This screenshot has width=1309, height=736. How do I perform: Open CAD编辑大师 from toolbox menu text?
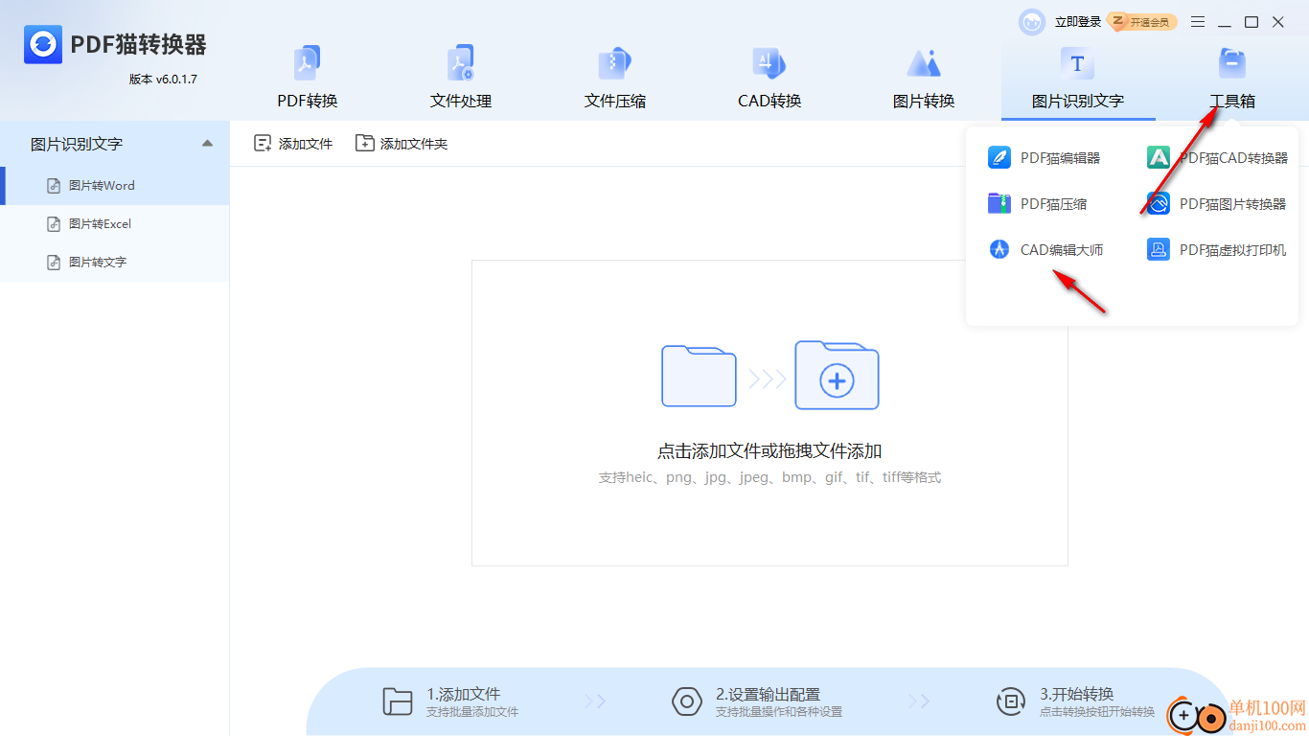(x=1062, y=250)
